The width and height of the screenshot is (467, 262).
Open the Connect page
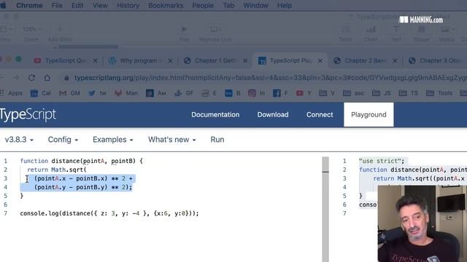tap(320, 115)
